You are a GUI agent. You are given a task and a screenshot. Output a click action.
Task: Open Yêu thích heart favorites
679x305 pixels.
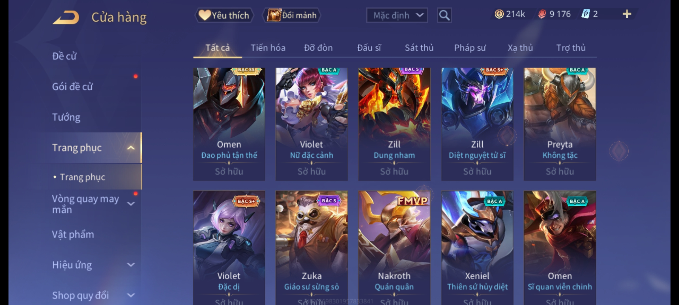[x=224, y=15]
